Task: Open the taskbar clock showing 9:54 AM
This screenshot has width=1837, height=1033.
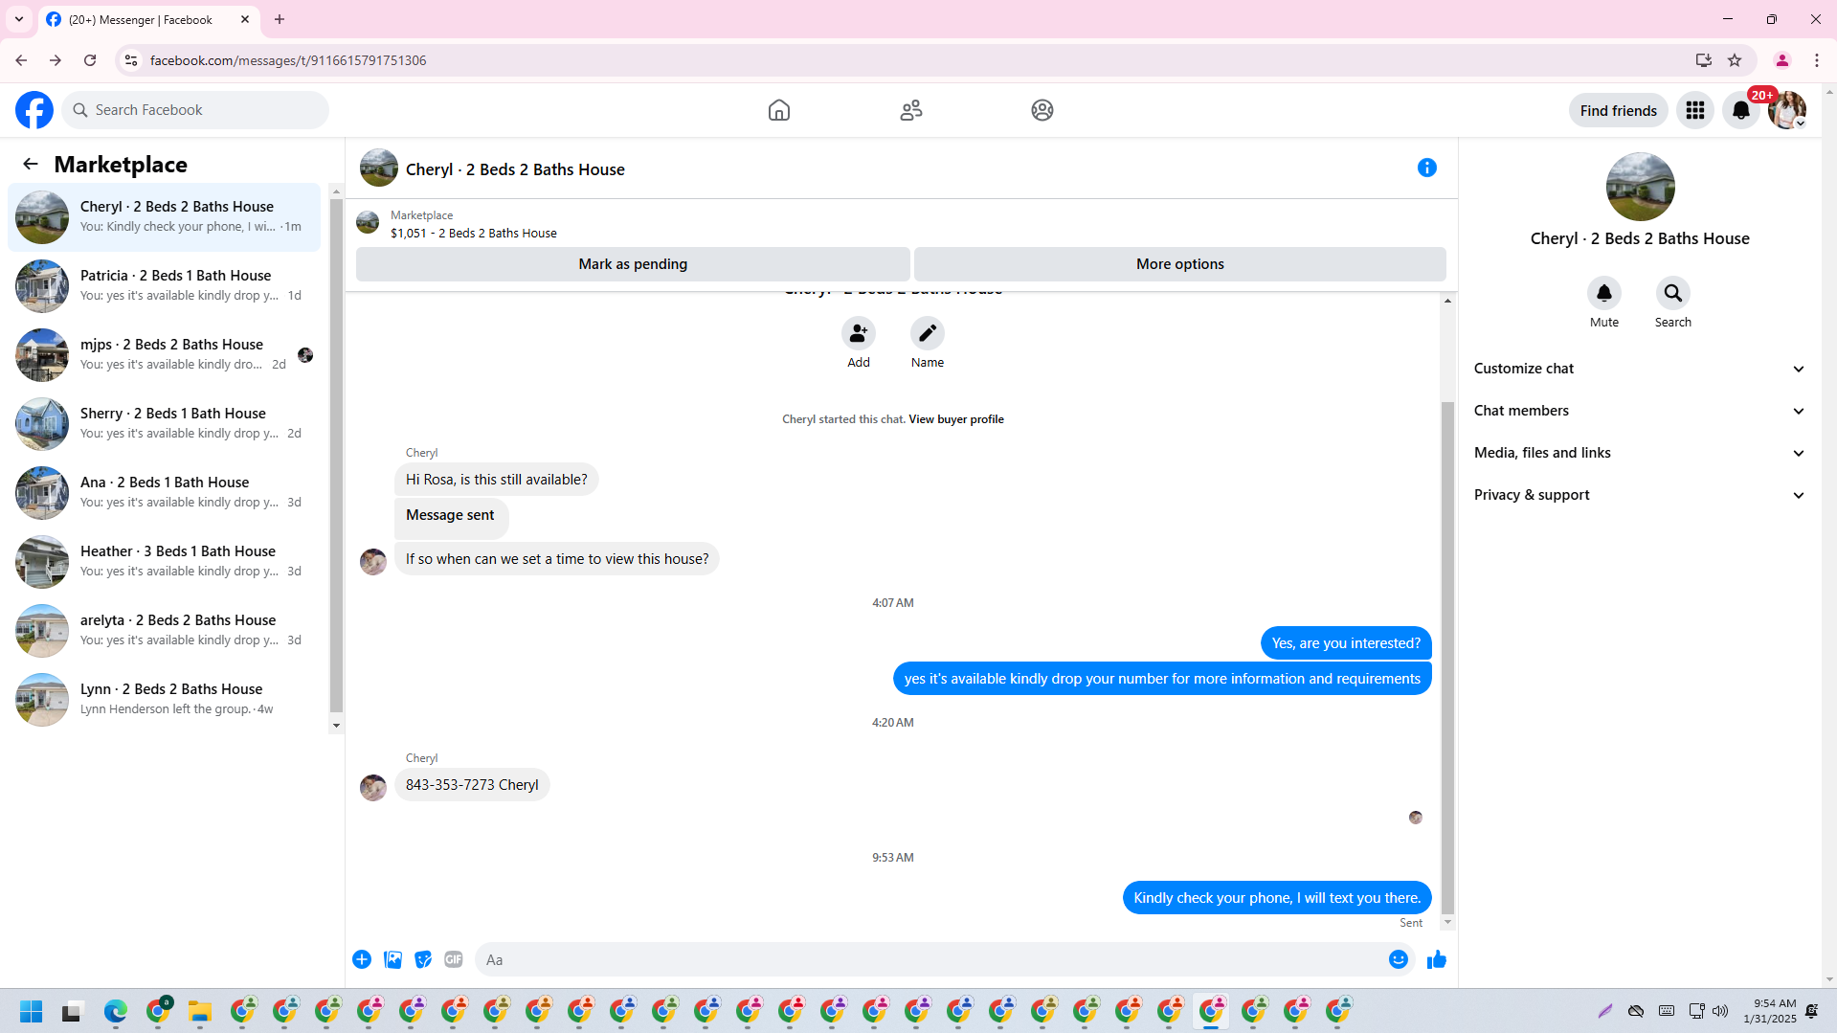Action: (x=1770, y=1011)
